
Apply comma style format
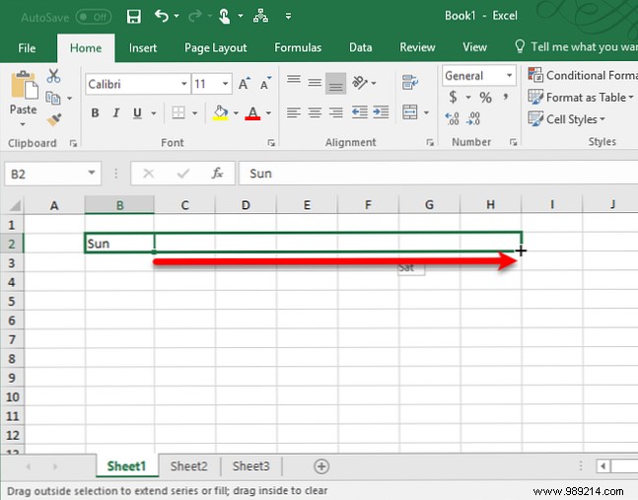pyautogui.click(x=505, y=97)
